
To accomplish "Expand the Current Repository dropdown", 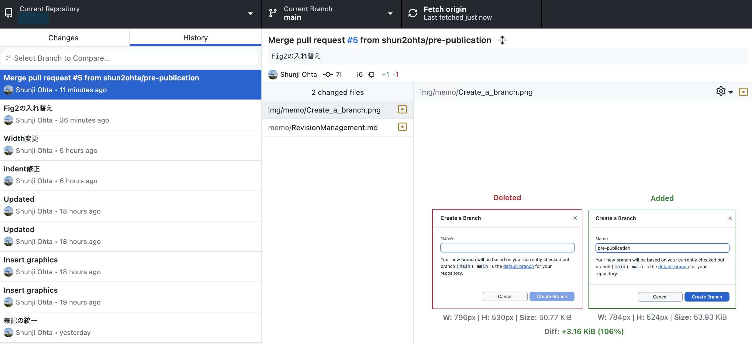I will (x=250, y=14).
